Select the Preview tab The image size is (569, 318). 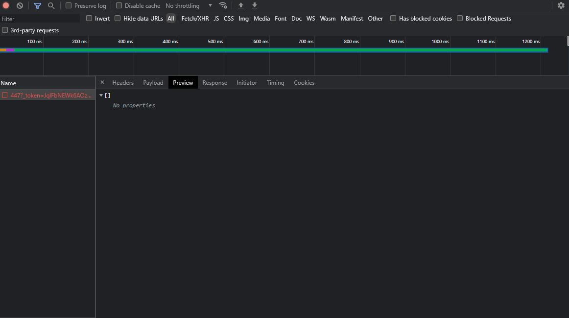point(183,83)
